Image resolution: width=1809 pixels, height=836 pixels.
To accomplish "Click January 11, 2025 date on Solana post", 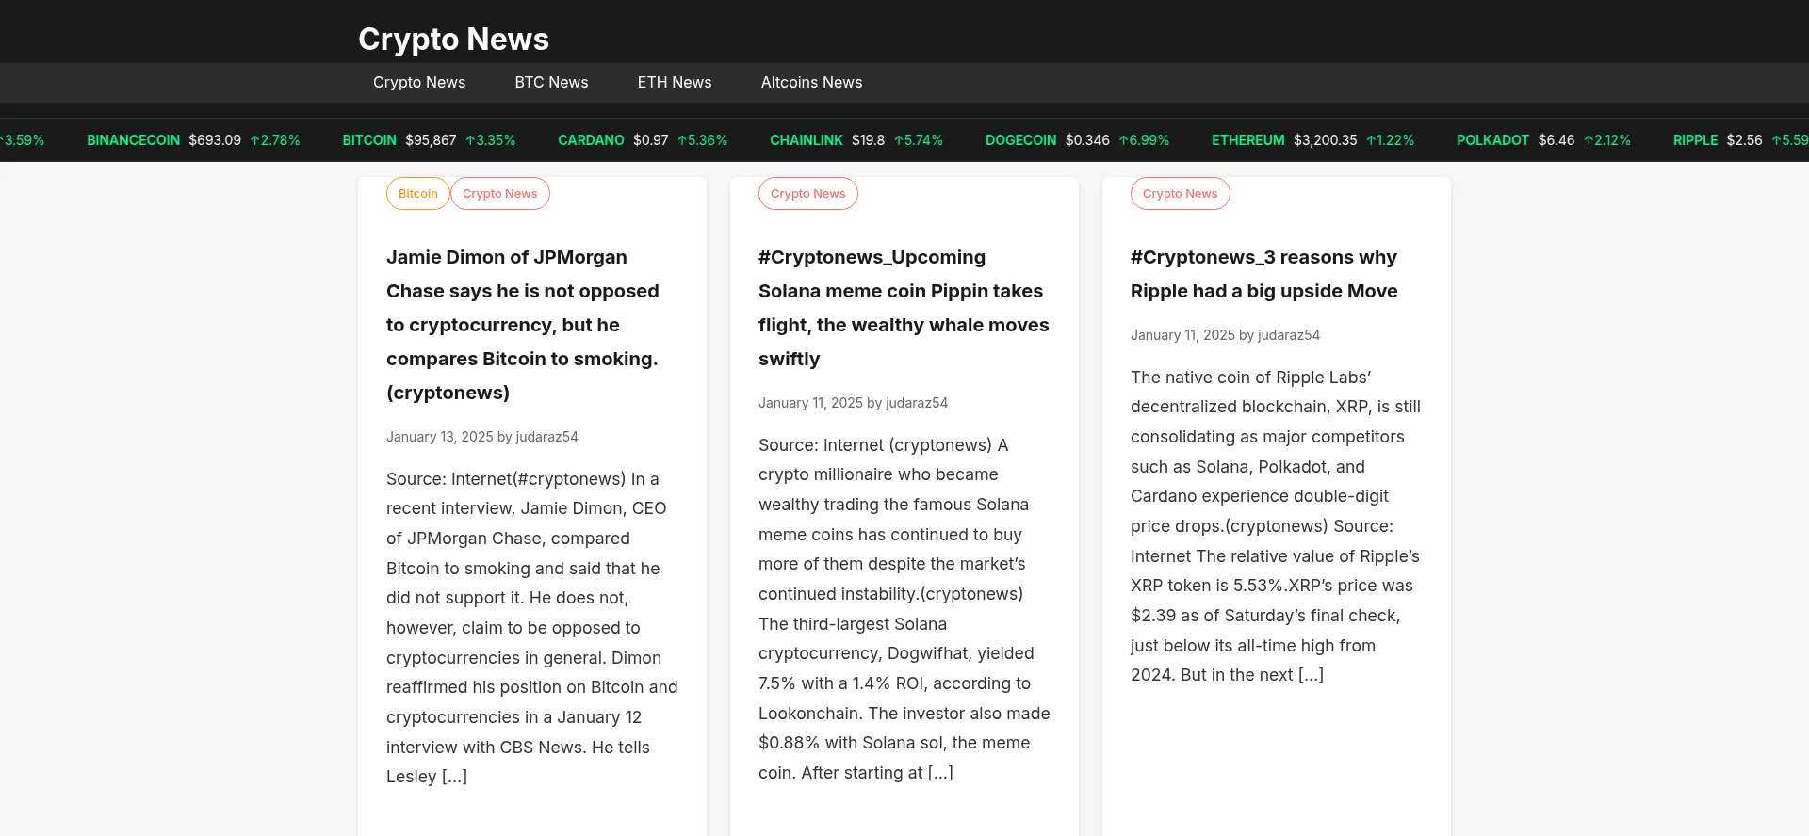I will pos(810,403).
